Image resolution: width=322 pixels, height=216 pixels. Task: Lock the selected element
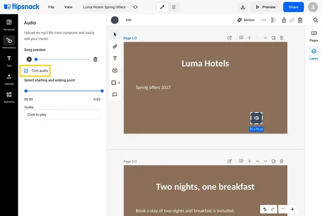(x=284, y=20)
